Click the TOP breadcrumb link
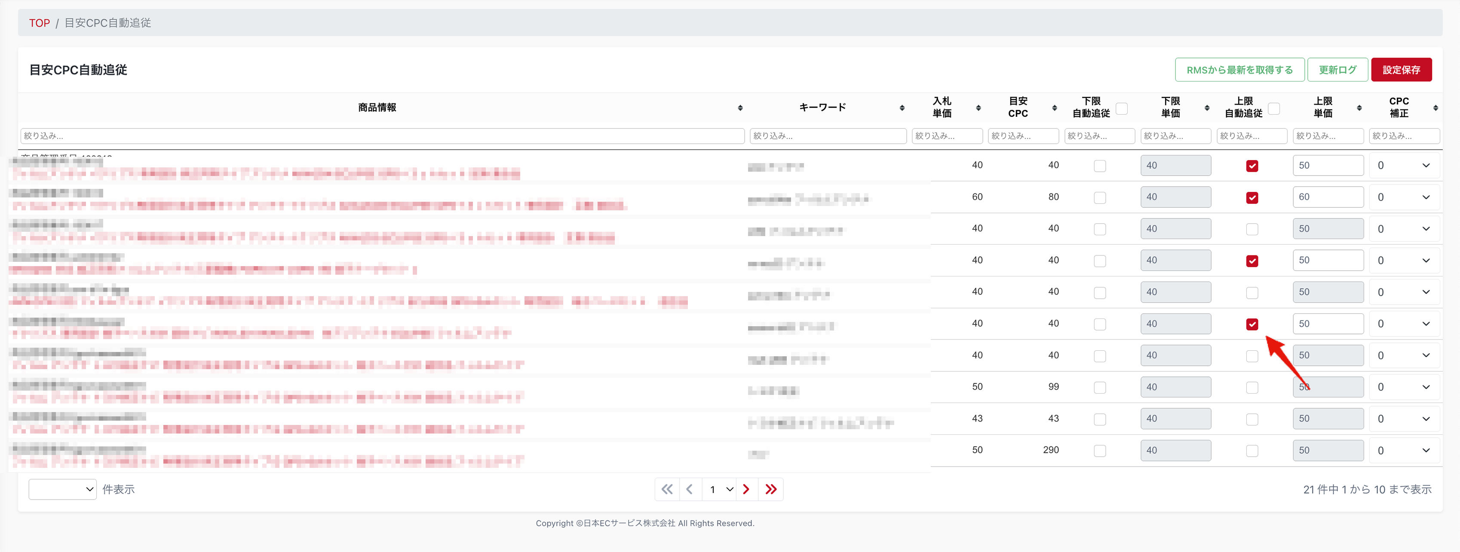The height and width of the screenshot is (552, 1460). click(x=39, y=23)
